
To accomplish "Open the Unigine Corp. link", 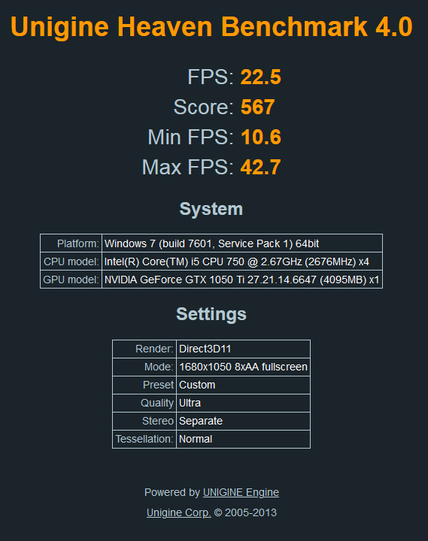I will pos(178,512).
